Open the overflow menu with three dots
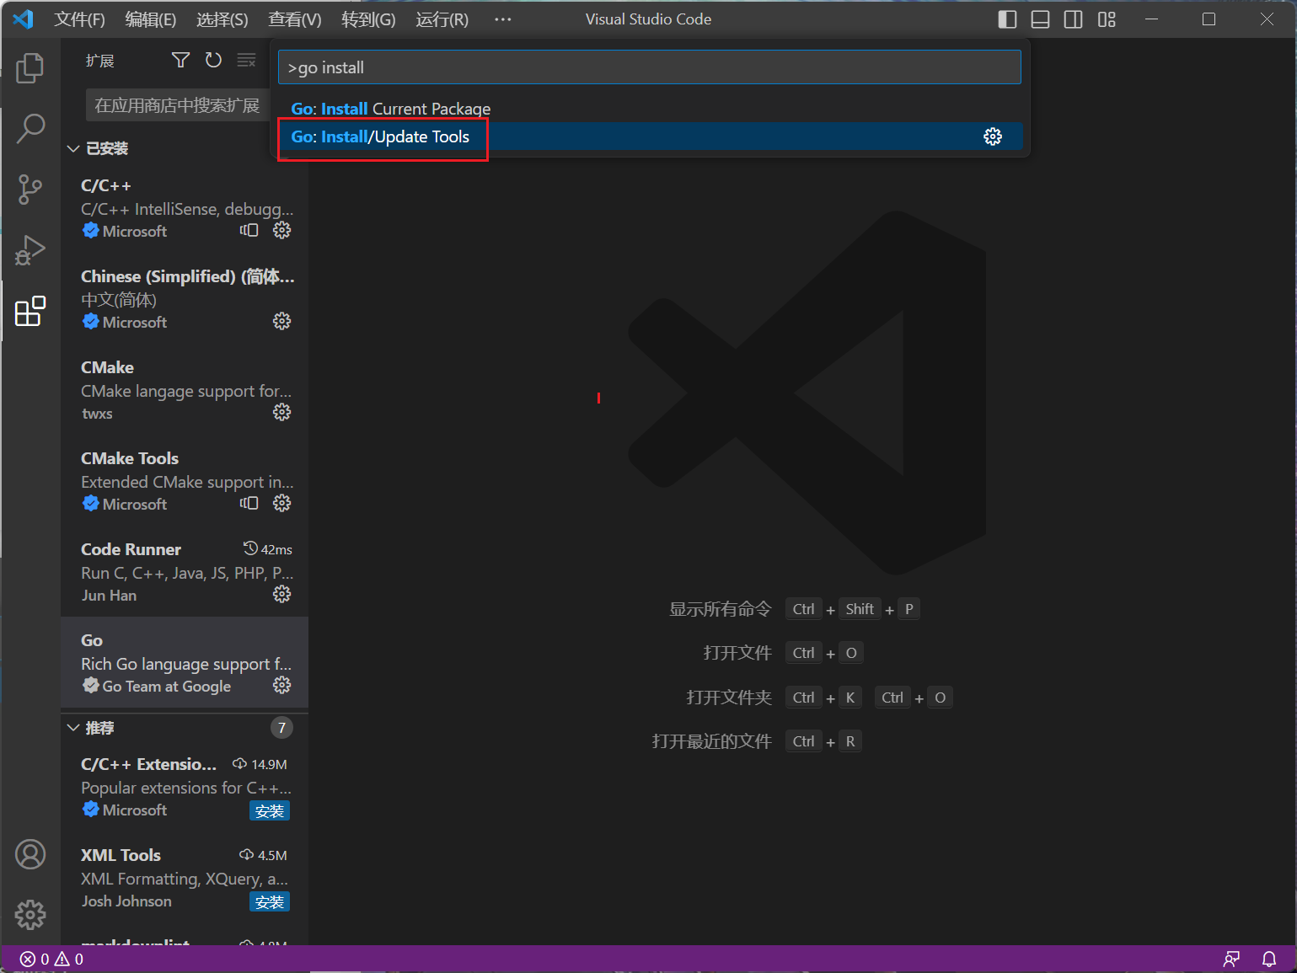 click(503, 19)
